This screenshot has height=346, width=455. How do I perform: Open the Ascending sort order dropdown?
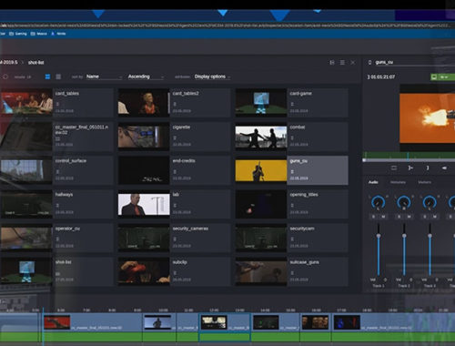pyautogui.click(x=146, y=76)
